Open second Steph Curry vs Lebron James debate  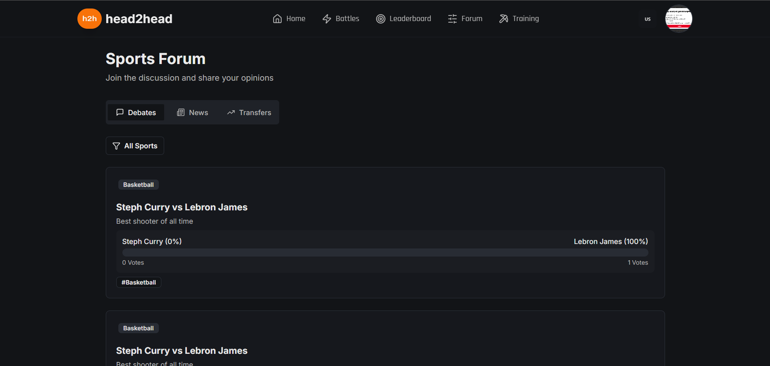182,351
